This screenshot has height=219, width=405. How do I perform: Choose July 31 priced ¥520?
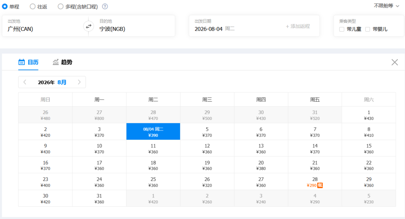[315, 115]
